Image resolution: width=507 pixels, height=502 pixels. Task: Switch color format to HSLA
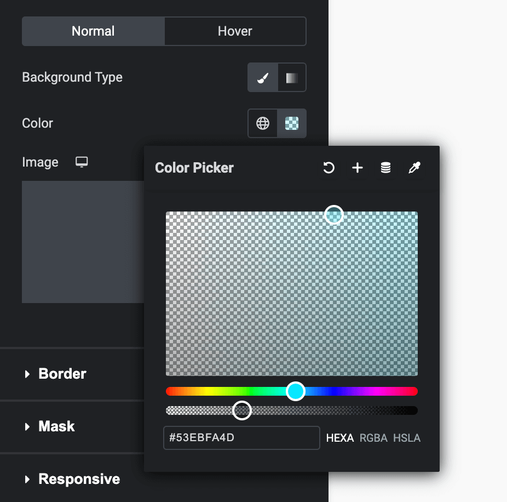pyautogui.click(x=407, y=438)
